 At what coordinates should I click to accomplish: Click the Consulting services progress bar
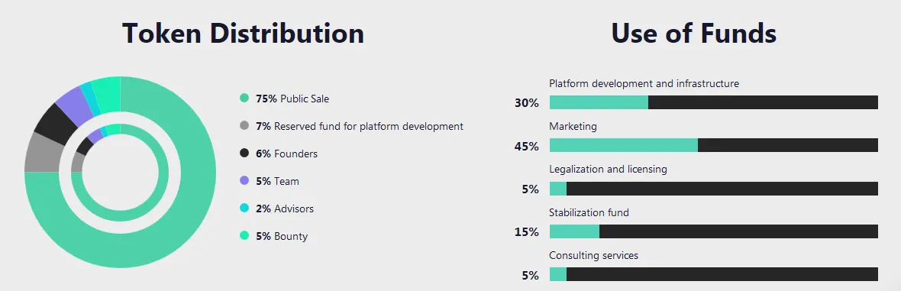714,274
